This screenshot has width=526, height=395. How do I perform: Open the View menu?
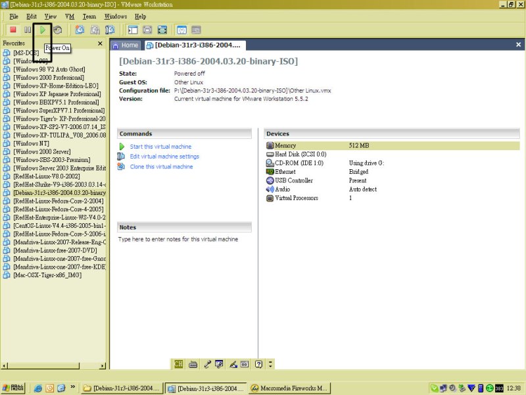tap(51, 16)
